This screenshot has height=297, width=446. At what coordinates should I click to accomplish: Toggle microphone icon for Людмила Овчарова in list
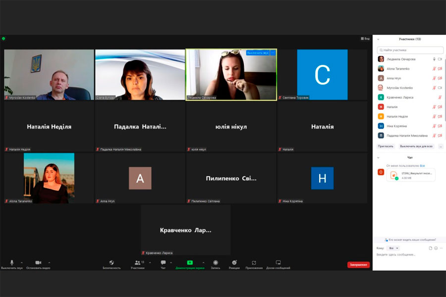pyautogui.click(x=434, y=59)
